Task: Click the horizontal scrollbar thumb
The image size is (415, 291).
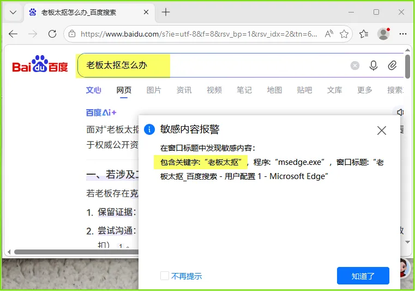Action: click(x=76, y=252)
